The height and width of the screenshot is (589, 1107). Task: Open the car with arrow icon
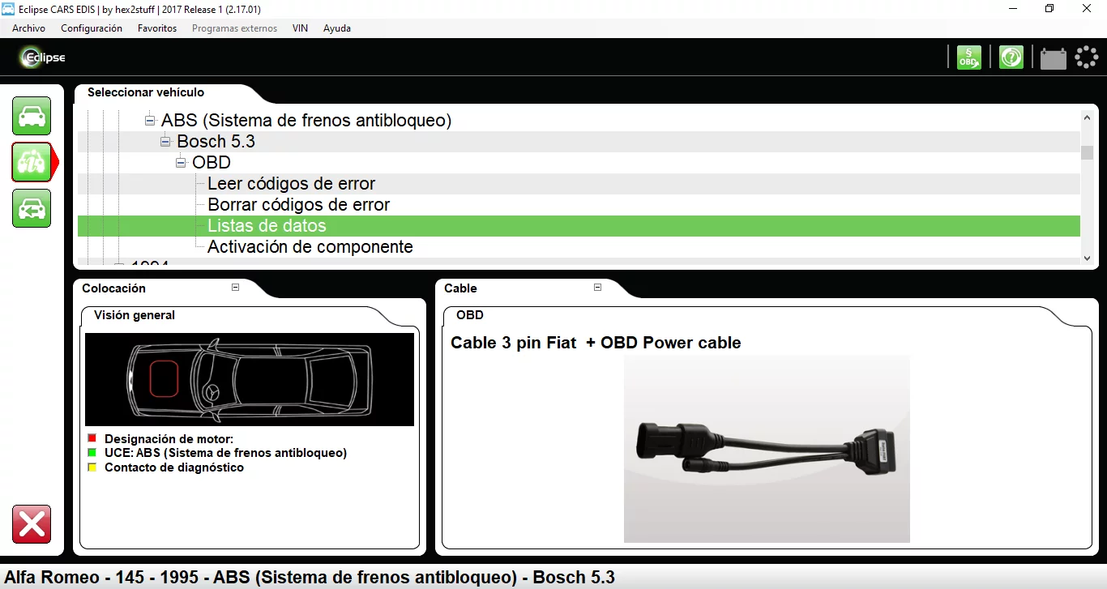click(x=32, y=208)
